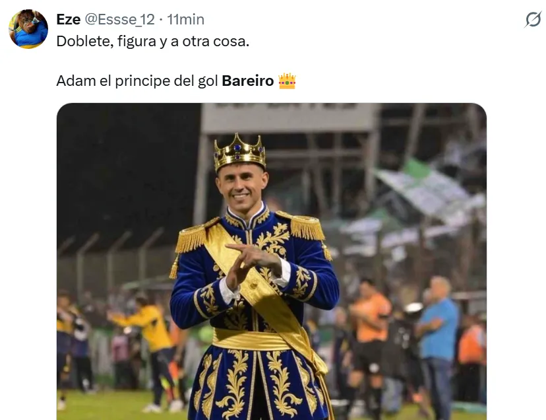Screen dimensions: 546x420
Task: Open the @Essse_12 handle link
Action: click(x=120, y=20)
